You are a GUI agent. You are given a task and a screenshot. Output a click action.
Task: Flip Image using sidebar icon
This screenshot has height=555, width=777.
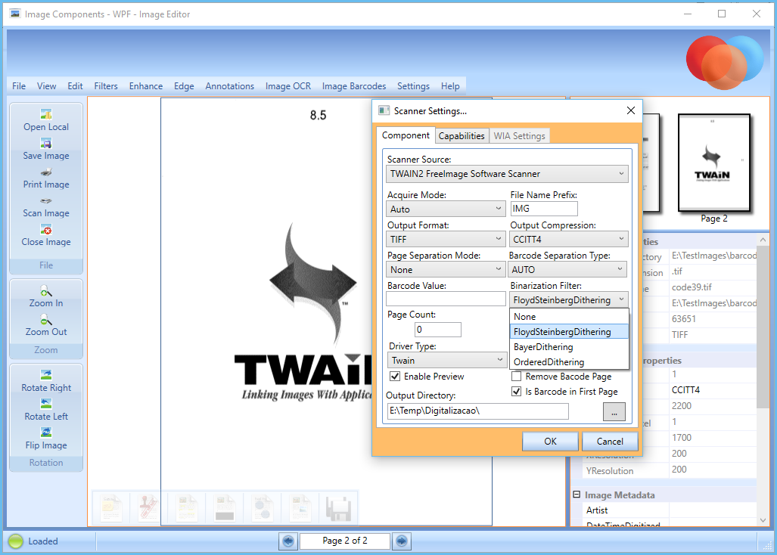(x=46, y=433)
